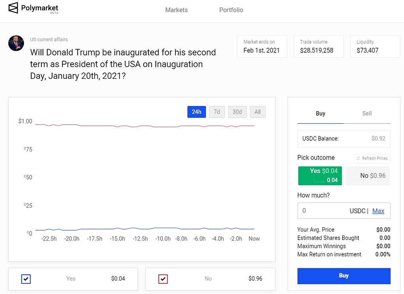Switch chart range to 7d

point(217,112)
